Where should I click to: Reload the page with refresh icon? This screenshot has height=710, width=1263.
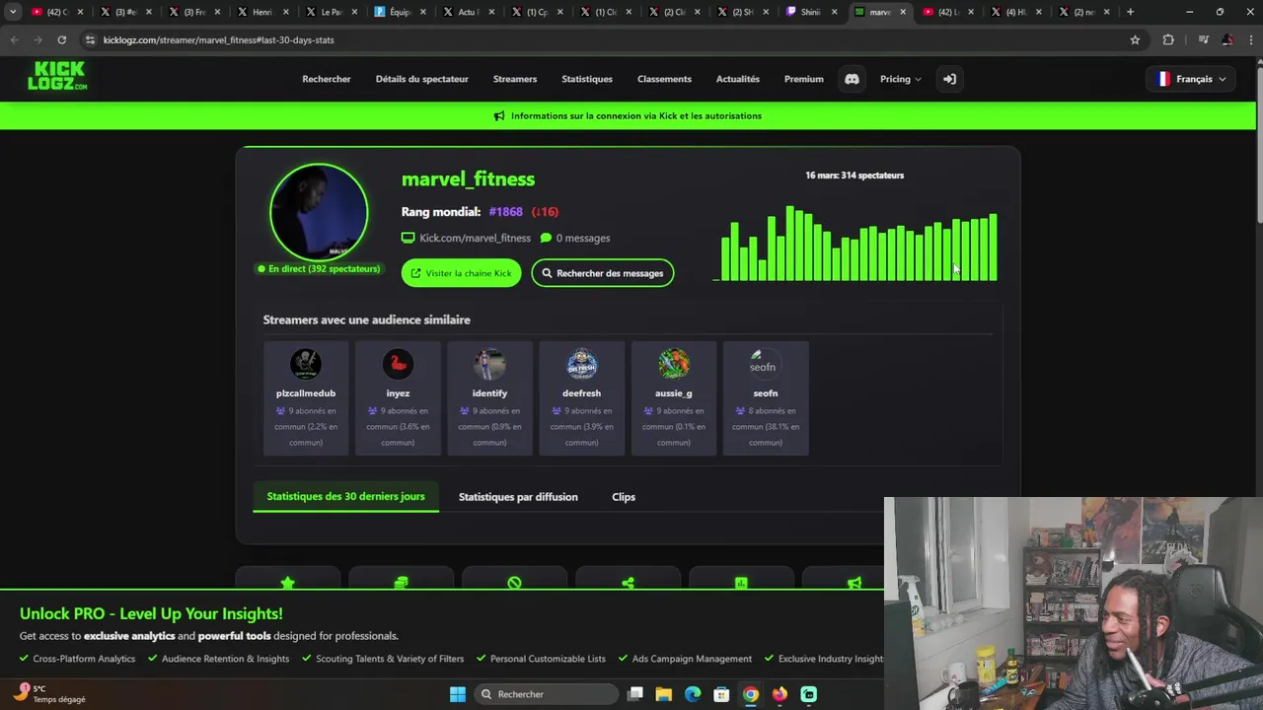61,39
